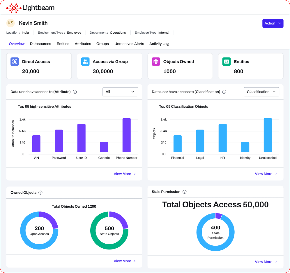Click the KS user avatar

click(x=10, y=23)
